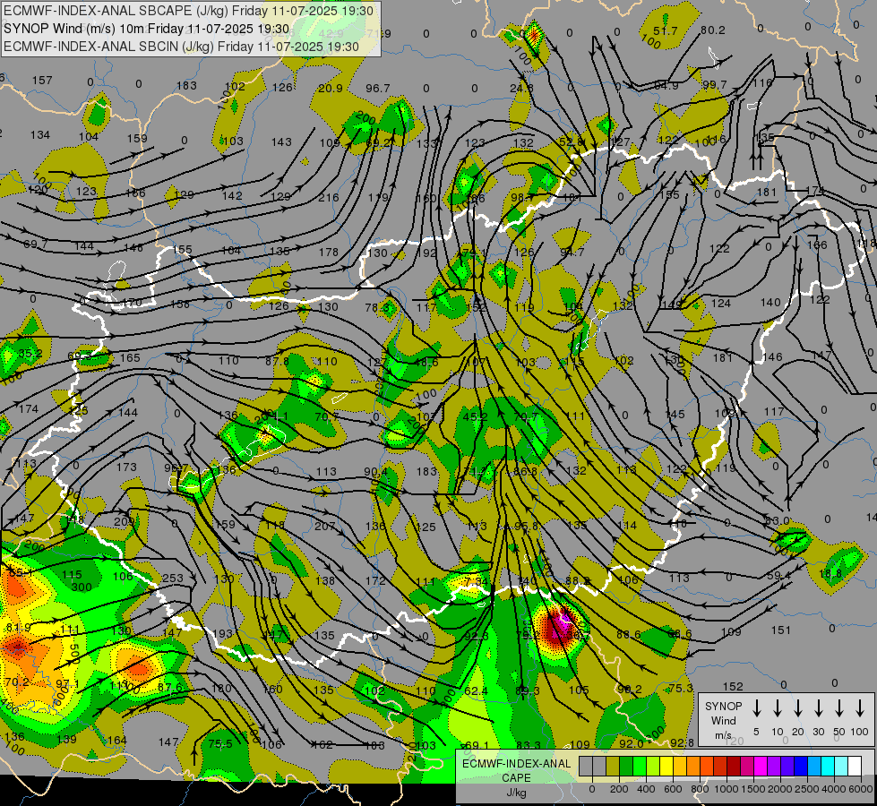
Task: Select the map value 59.4
Action: point(778,575)
